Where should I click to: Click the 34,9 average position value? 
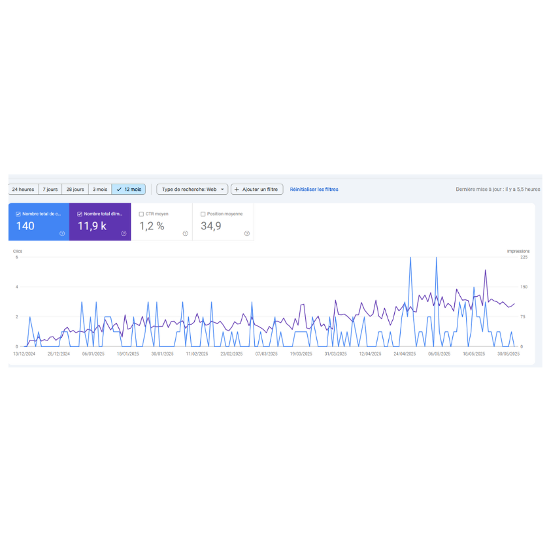(x=210, y=226)
